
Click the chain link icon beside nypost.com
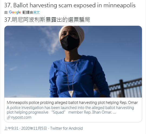tap(9, 118)
